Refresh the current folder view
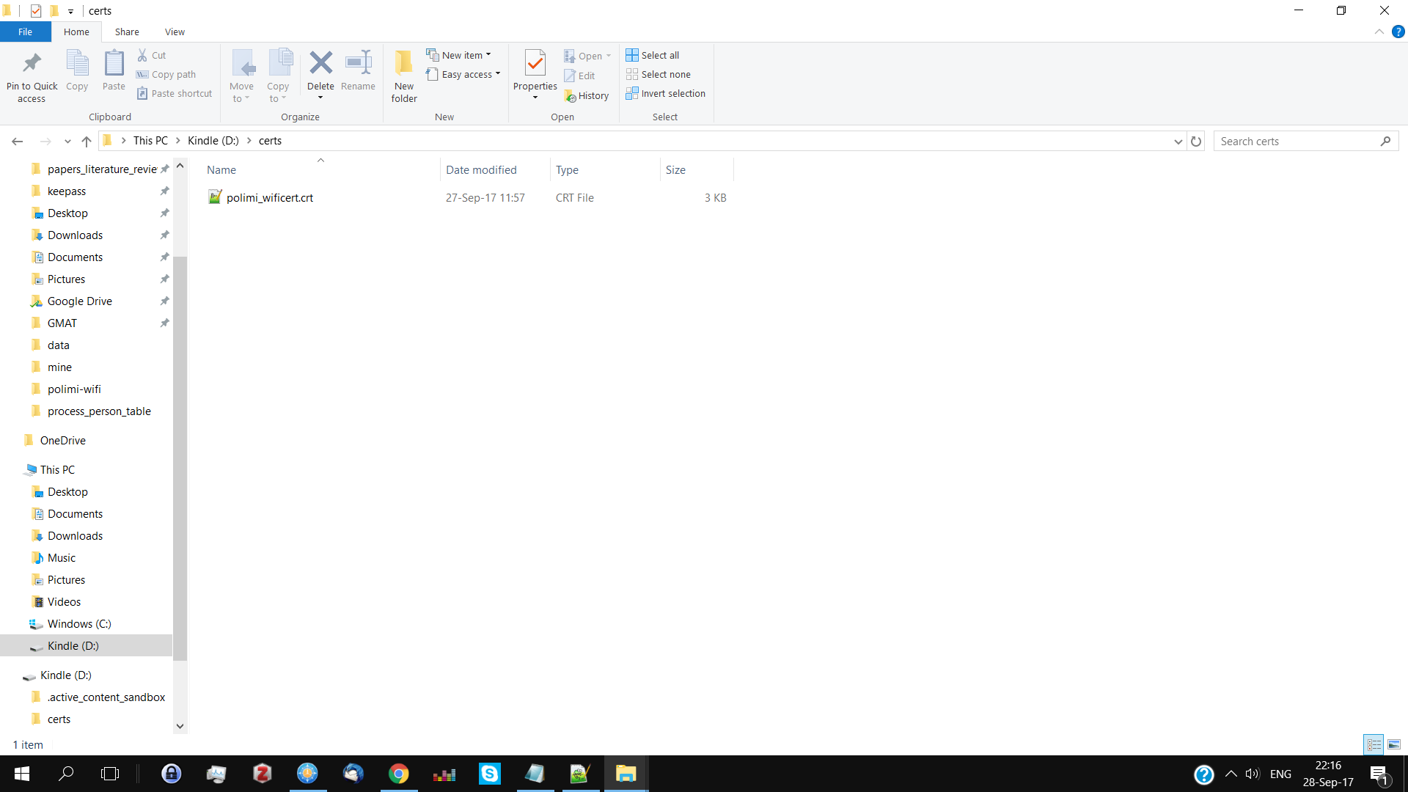 pyautogui.click(x=1196, y=141)
